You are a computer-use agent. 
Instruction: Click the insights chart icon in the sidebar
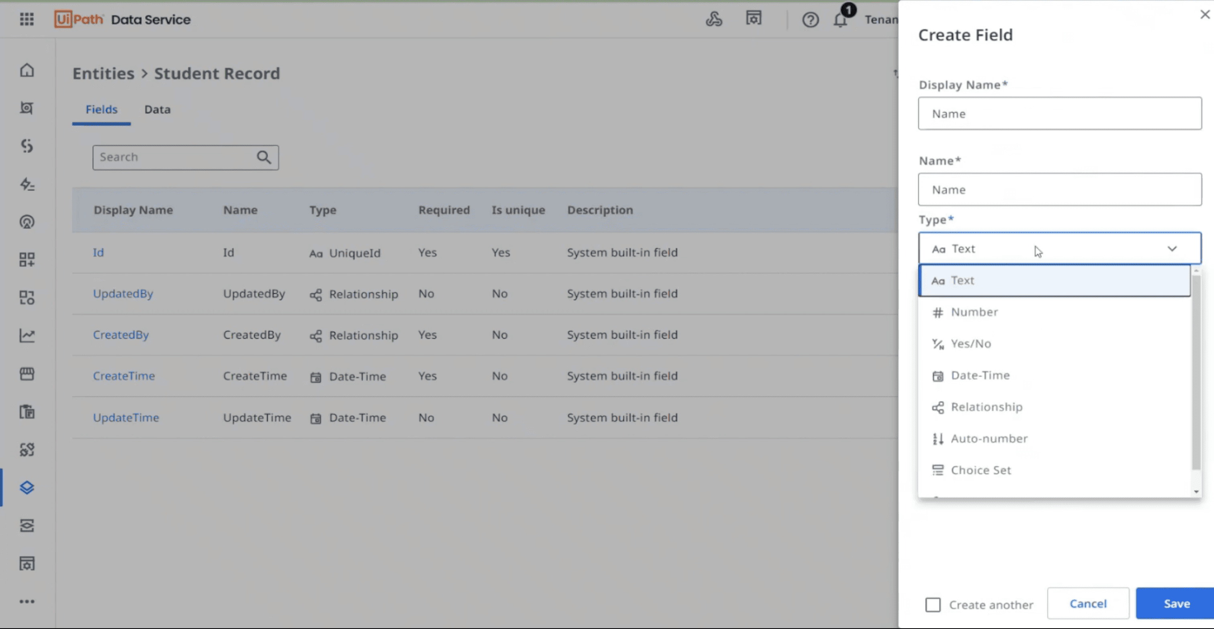click(27, 335)
